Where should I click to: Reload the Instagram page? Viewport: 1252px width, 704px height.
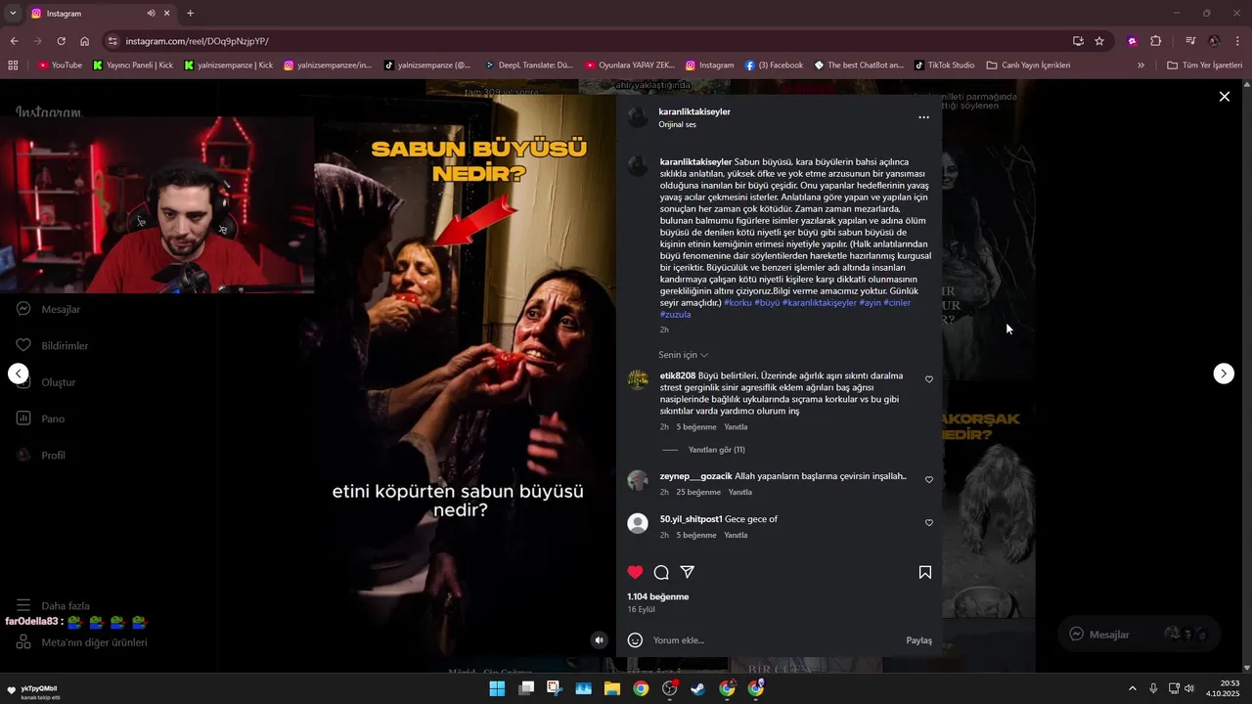pyautogui.click(x=61, y=41)
